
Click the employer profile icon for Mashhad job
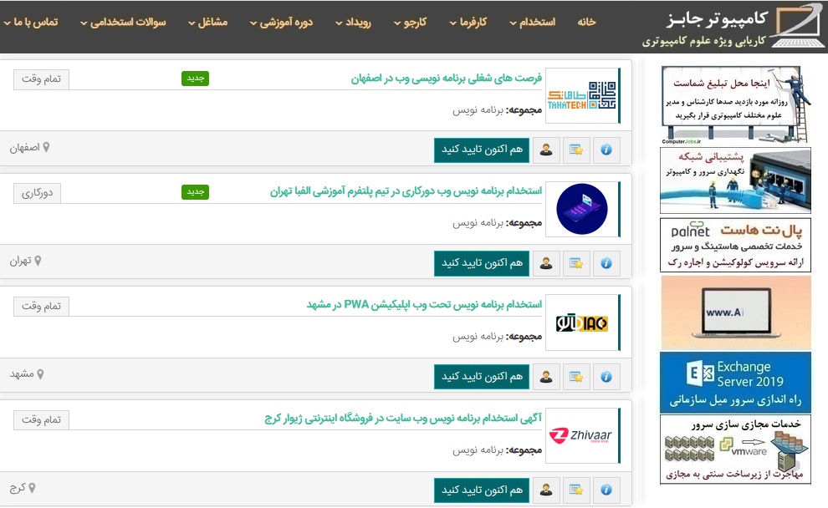click(546, 377)
